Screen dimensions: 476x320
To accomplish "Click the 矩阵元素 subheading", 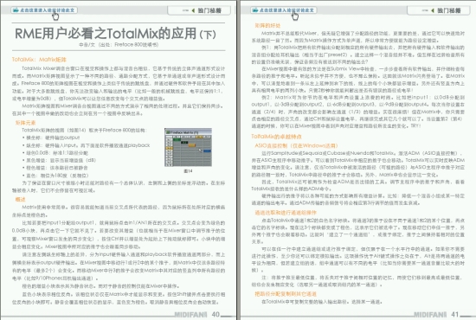I will [25, 123].
